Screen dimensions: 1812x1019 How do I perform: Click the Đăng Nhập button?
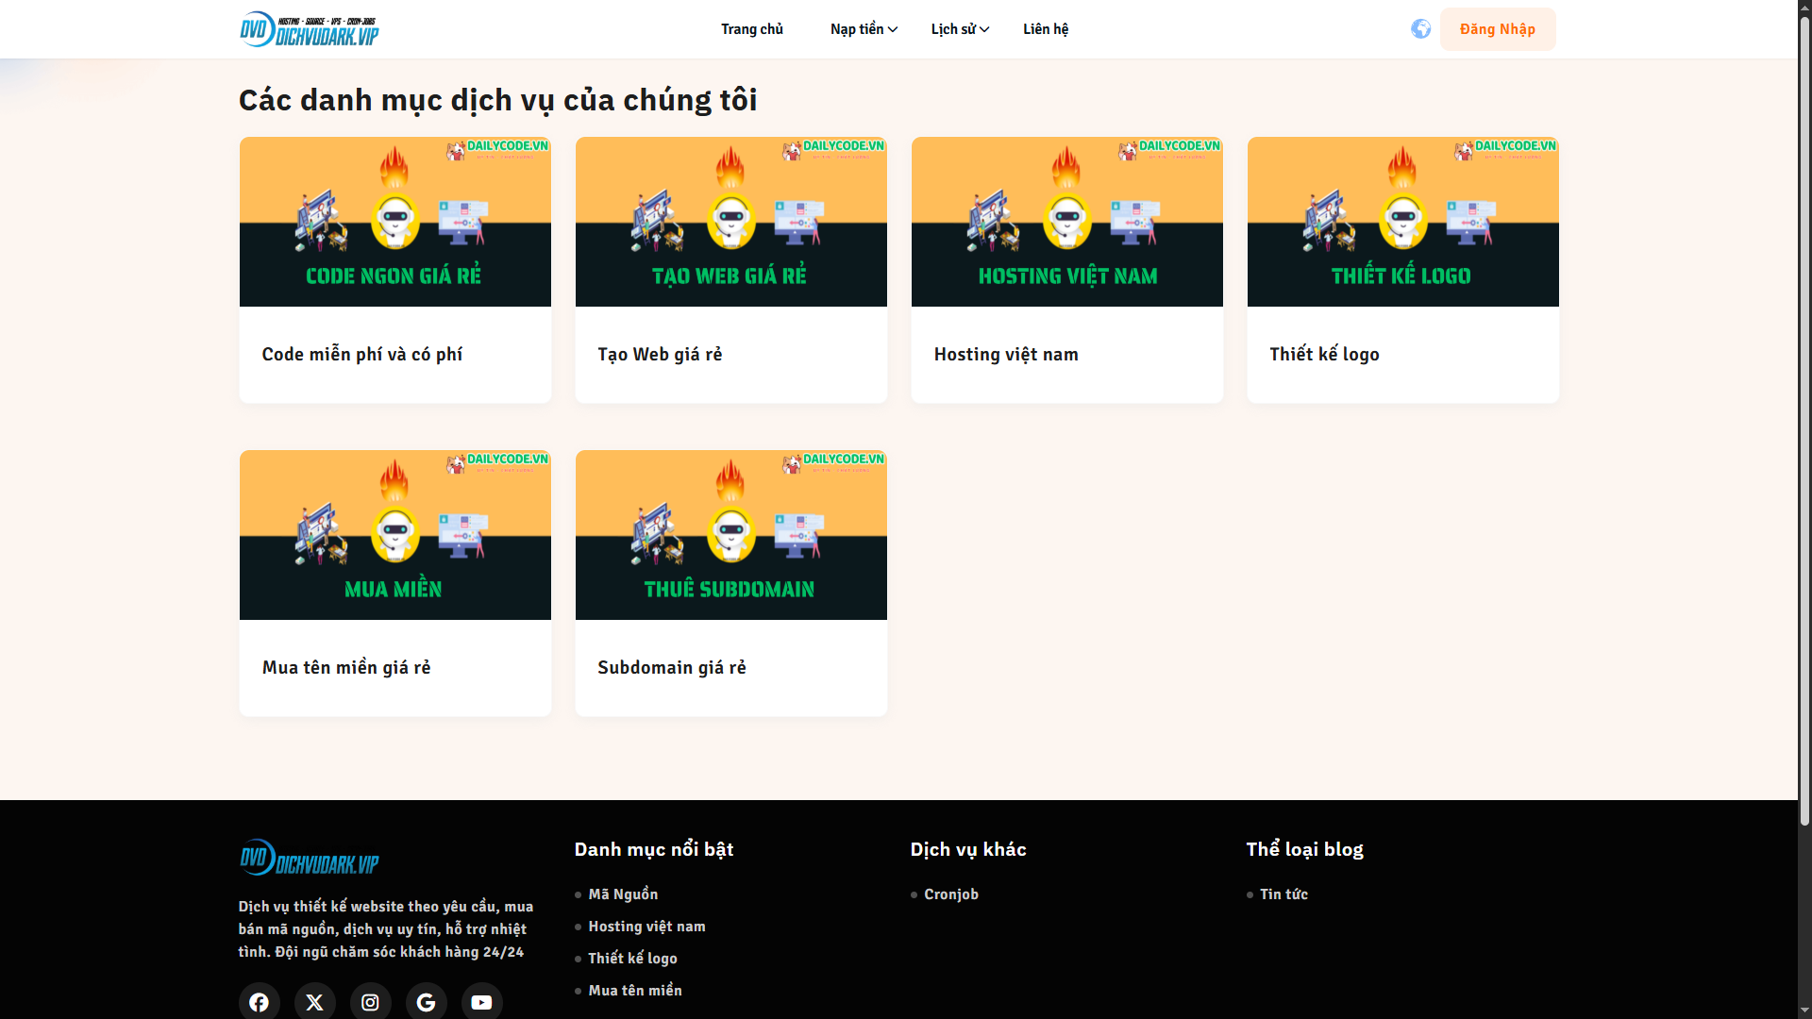tap(1497, 29)
